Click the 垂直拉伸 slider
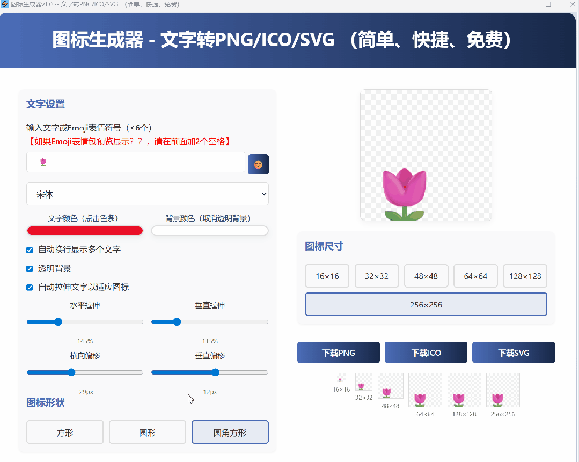 pos(210,322)
